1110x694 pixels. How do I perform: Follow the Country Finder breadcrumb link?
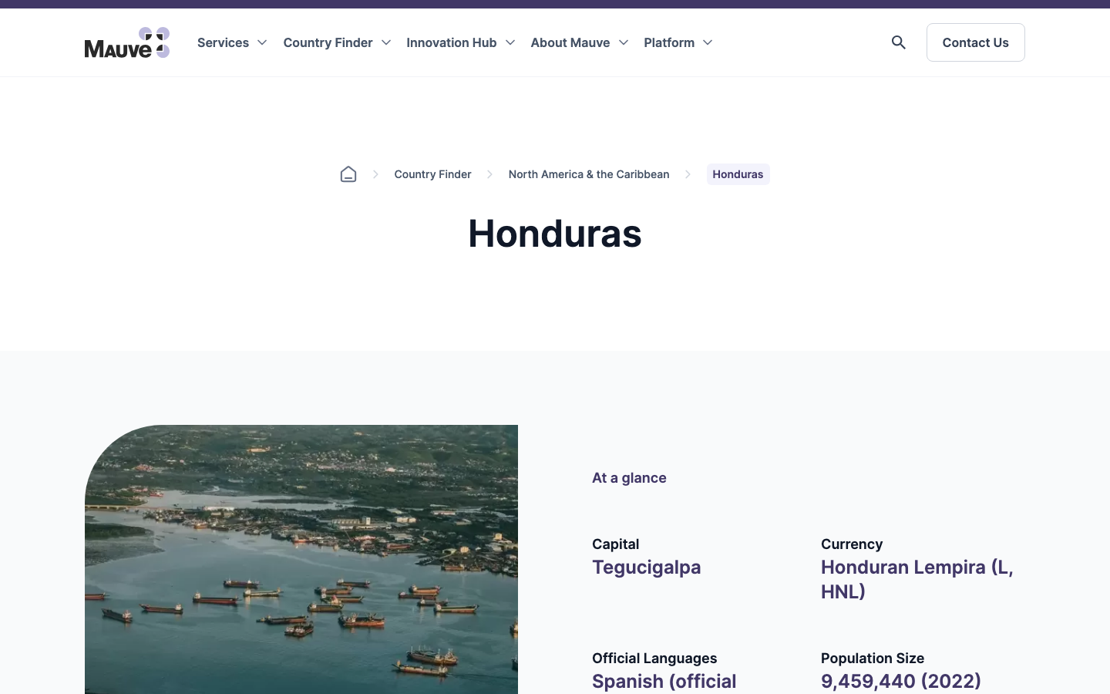click(x=432, y=174)
